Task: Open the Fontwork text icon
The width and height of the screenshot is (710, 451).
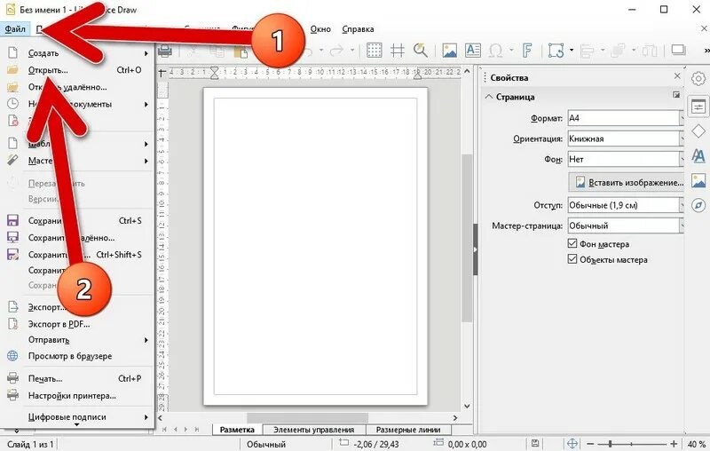Action: coord(527,51)
